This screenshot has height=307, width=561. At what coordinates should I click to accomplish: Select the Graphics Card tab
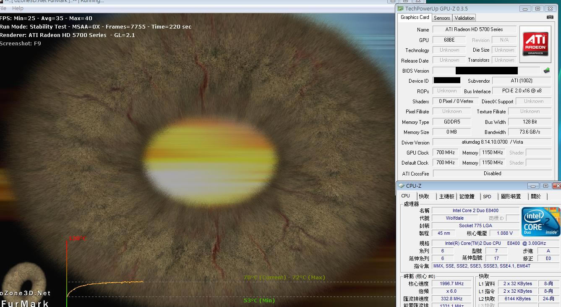tap(415, 17)
